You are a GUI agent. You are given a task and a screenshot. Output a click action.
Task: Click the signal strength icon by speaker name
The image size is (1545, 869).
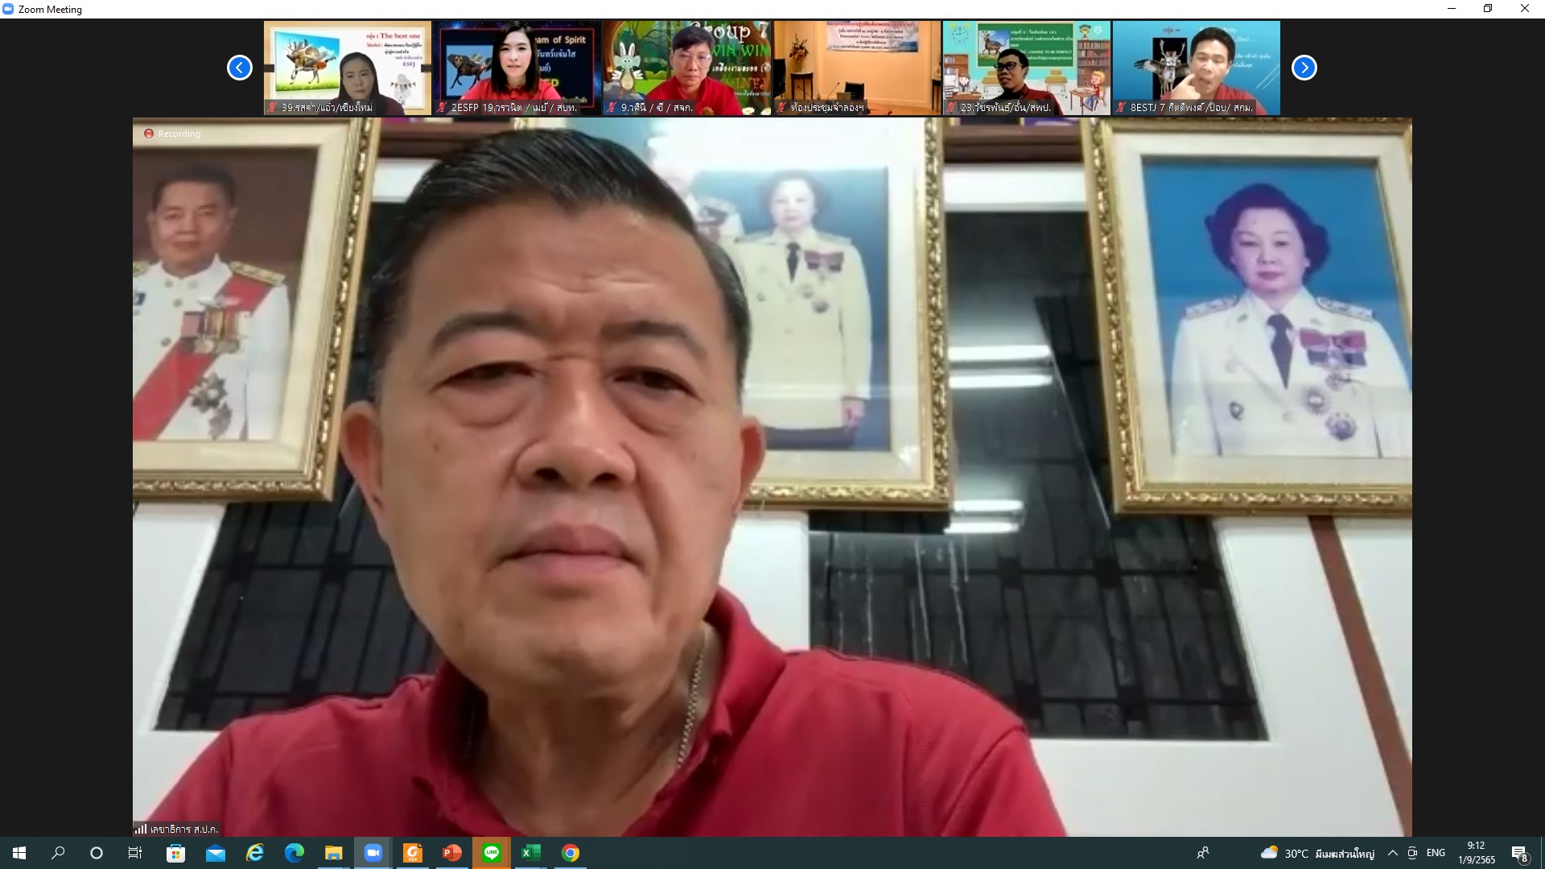[x=141, y=829]
